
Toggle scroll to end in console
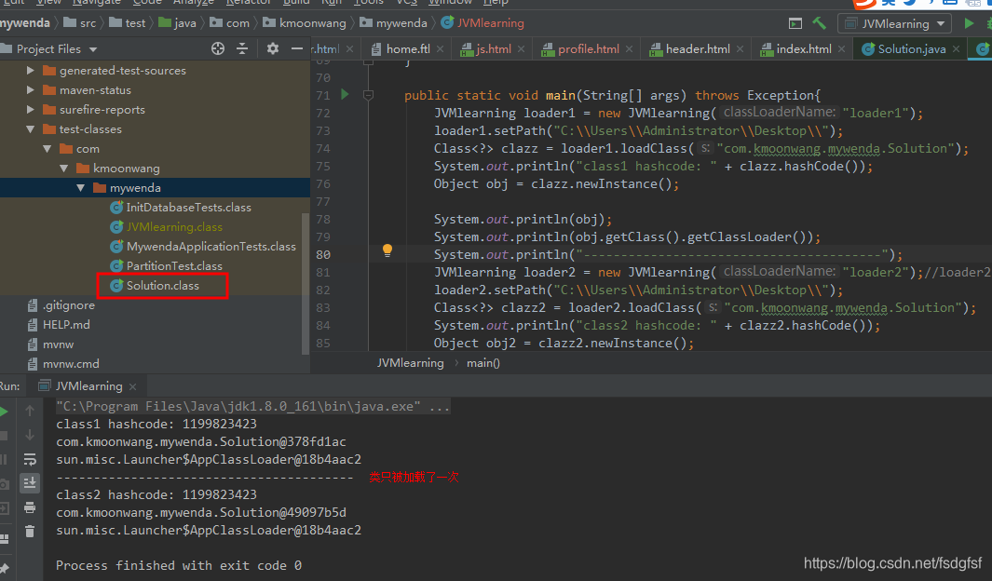30,483
